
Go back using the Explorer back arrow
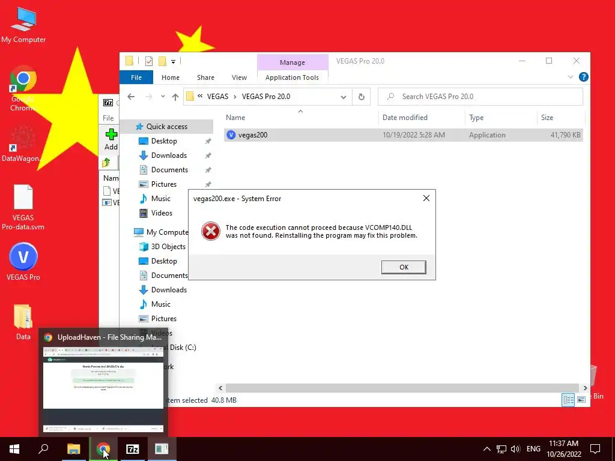pyautogui.click(x=131, y=97)
